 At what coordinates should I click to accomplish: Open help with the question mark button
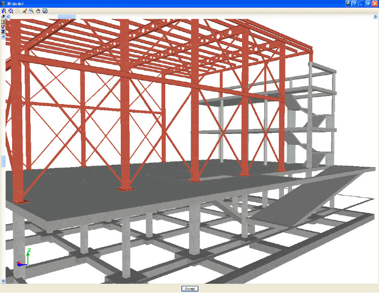pyautogui.click(x=355, y=3)
